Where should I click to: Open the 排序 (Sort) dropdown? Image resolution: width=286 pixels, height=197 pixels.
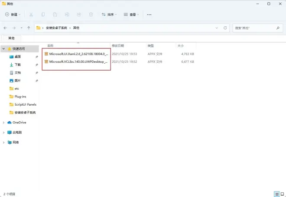pos(109,14)
